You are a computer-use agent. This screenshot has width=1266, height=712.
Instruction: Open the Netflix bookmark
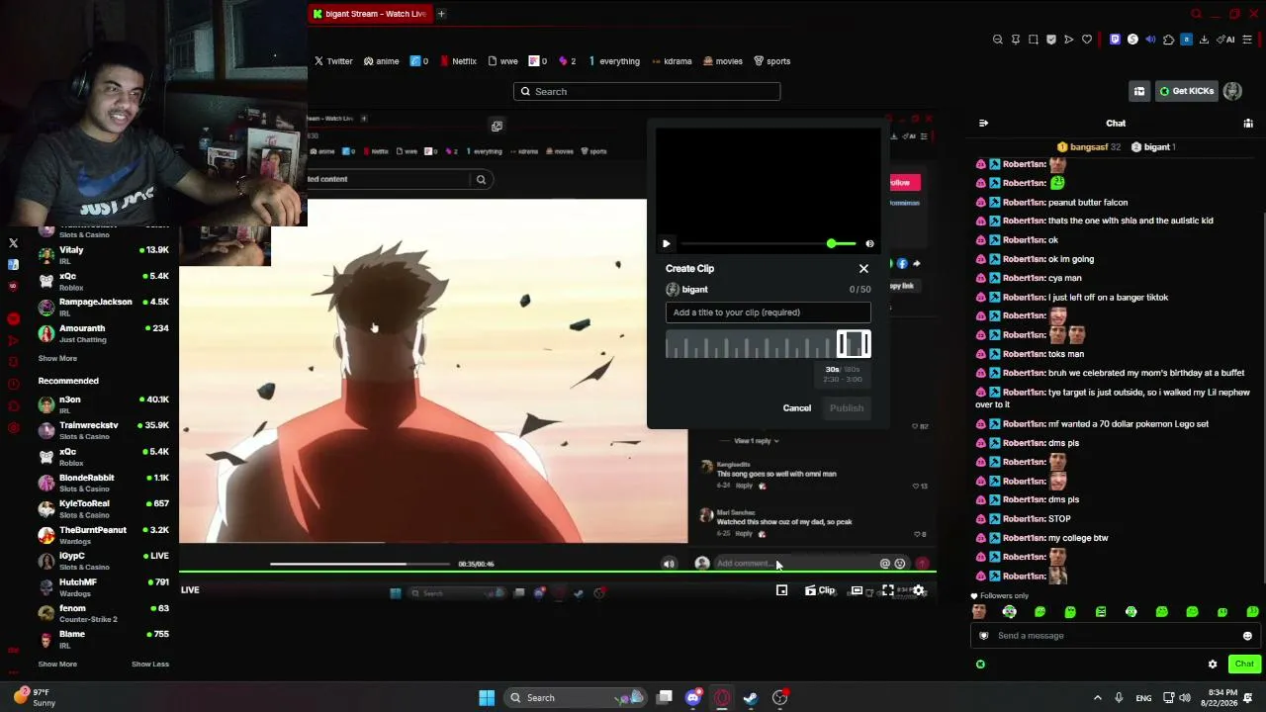click(458, 61)
